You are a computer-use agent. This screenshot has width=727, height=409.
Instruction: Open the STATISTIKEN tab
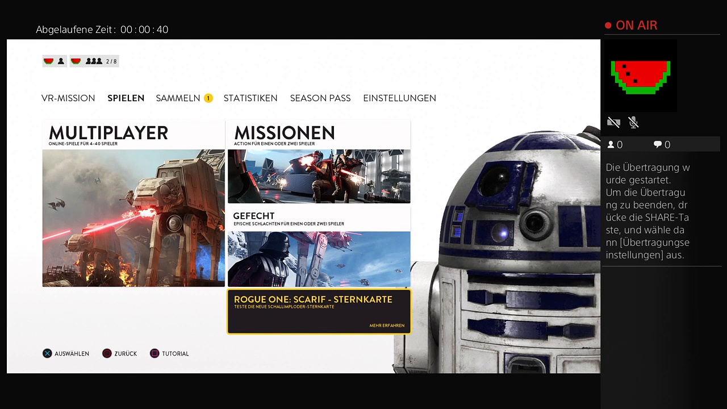click(x=250, y=98)
